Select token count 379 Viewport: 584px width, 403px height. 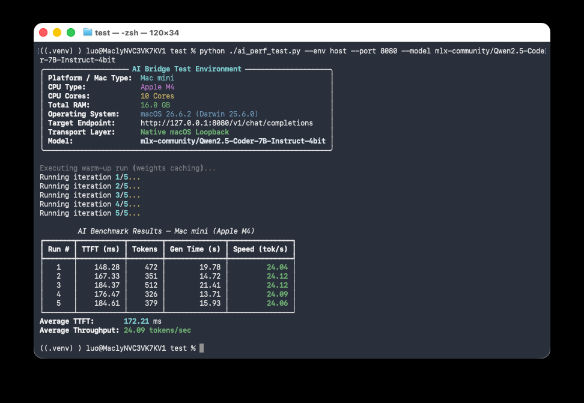[x=151, y=303]
